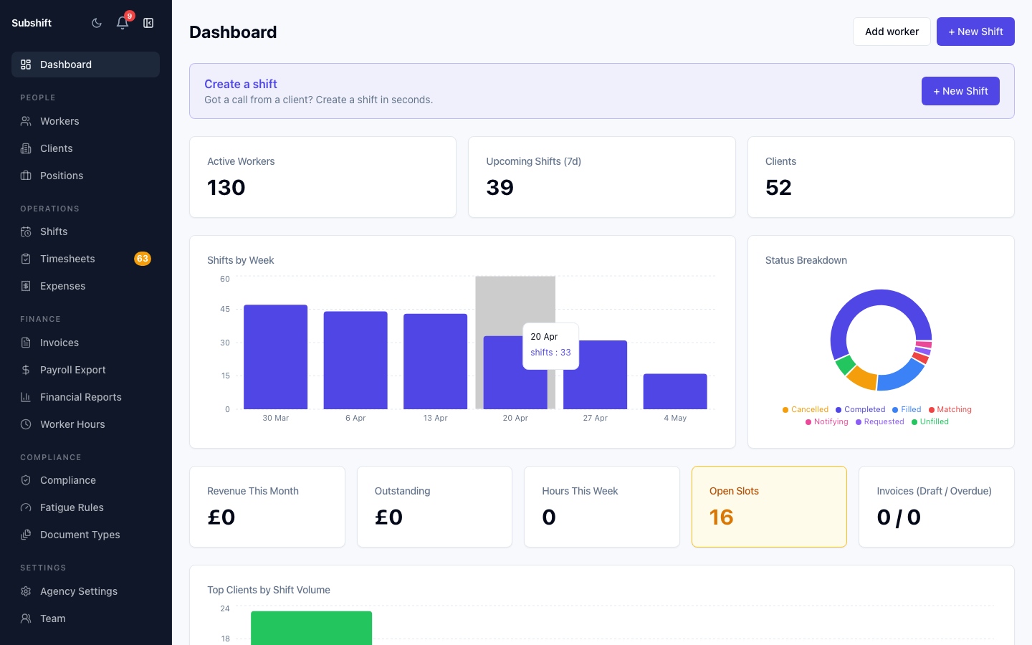The image size is (1032, 645).
Task: Click the Shifts calendar icon
Action: [x=26, y=231]
